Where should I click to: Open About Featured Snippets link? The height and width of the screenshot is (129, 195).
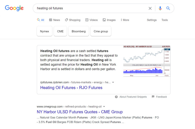[x=133, y=97]
